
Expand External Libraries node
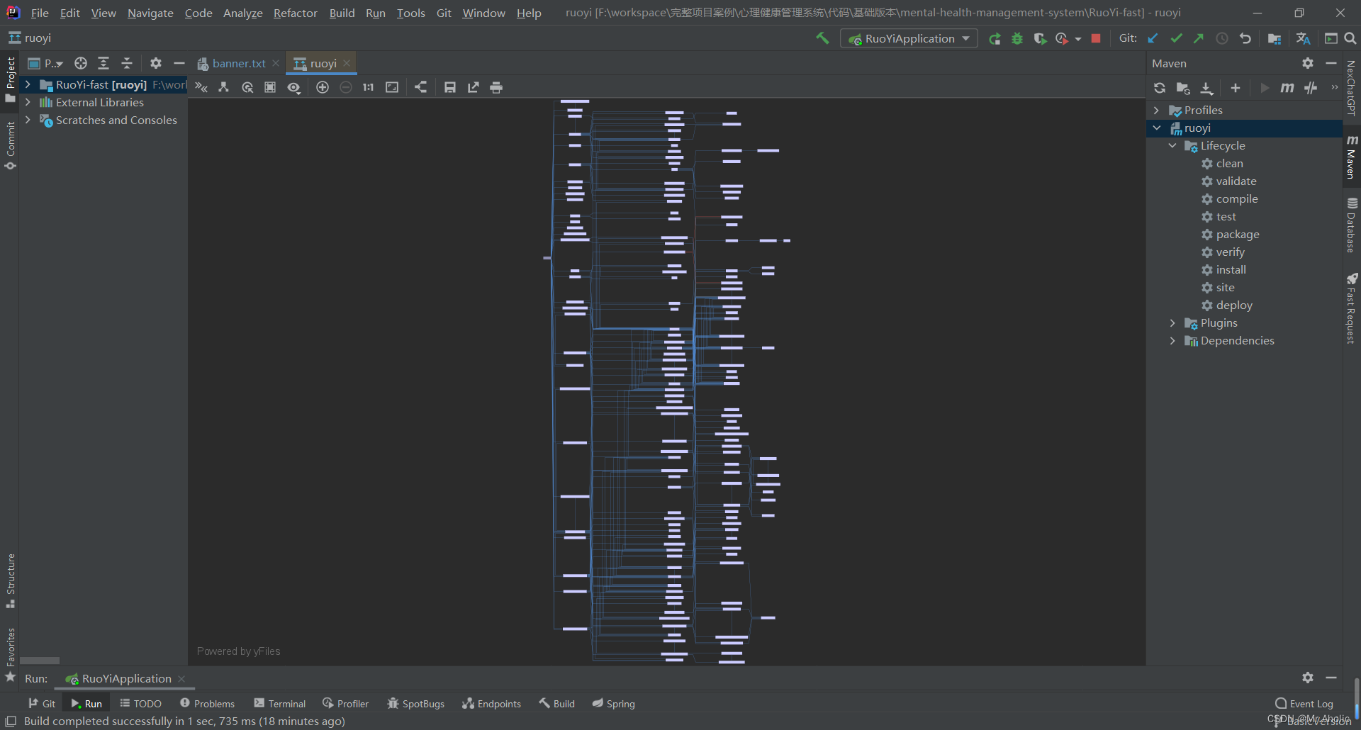pos(28,102)
